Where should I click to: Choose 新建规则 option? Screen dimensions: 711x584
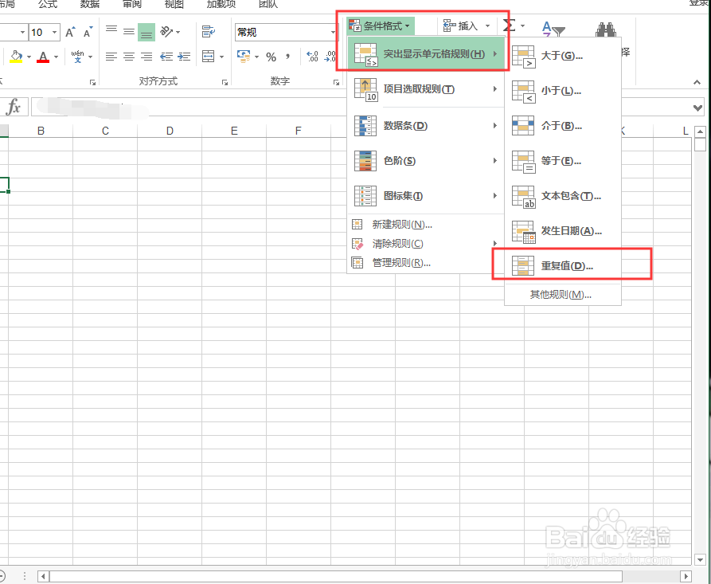(426, 224)
